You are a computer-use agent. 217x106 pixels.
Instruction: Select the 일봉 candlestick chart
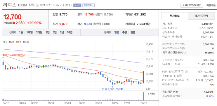coord(117,32)
